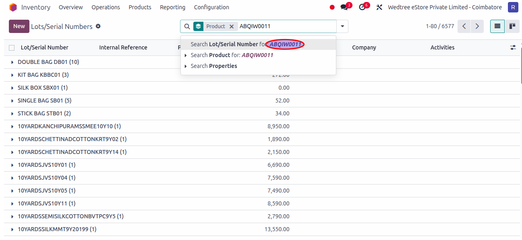The image size is (522, 240).
Task: Click the New button
Action: 19,26
